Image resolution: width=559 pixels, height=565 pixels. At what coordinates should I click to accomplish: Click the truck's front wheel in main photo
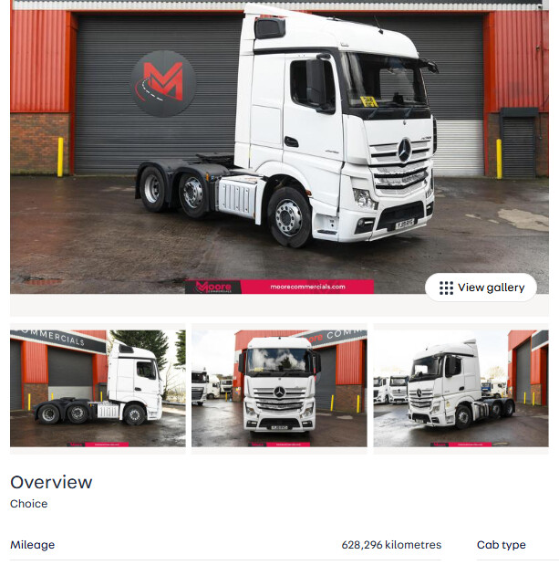coord(289,217)
